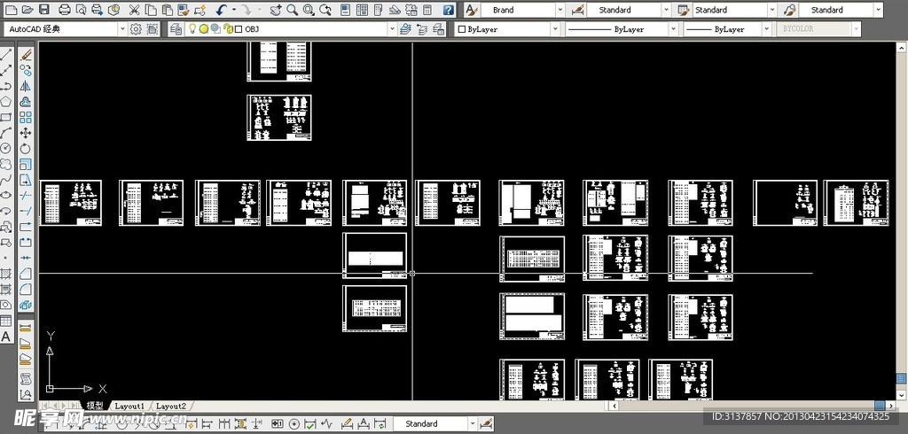
Task: Select the Match Properties brush icon
Action: coord(183,10)
